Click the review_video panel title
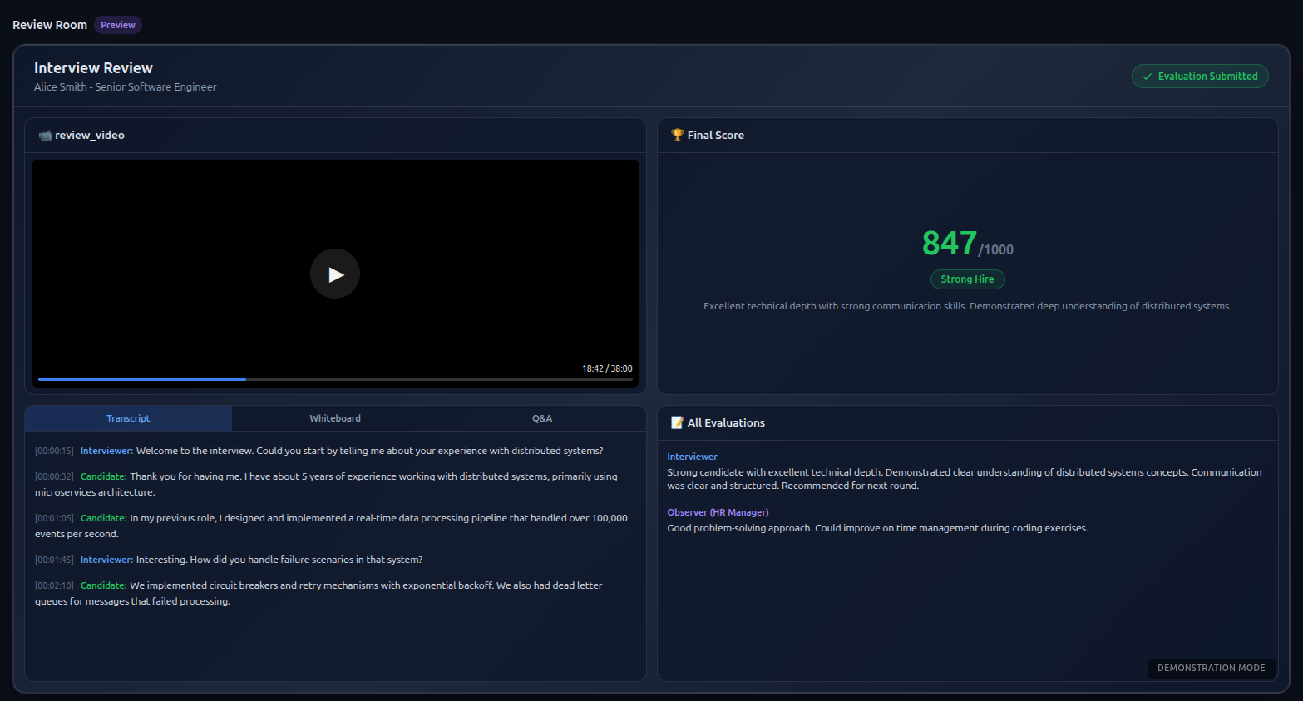Image resolution: width=1303 pixels, height=701 pixels. [x=90, y=135]
